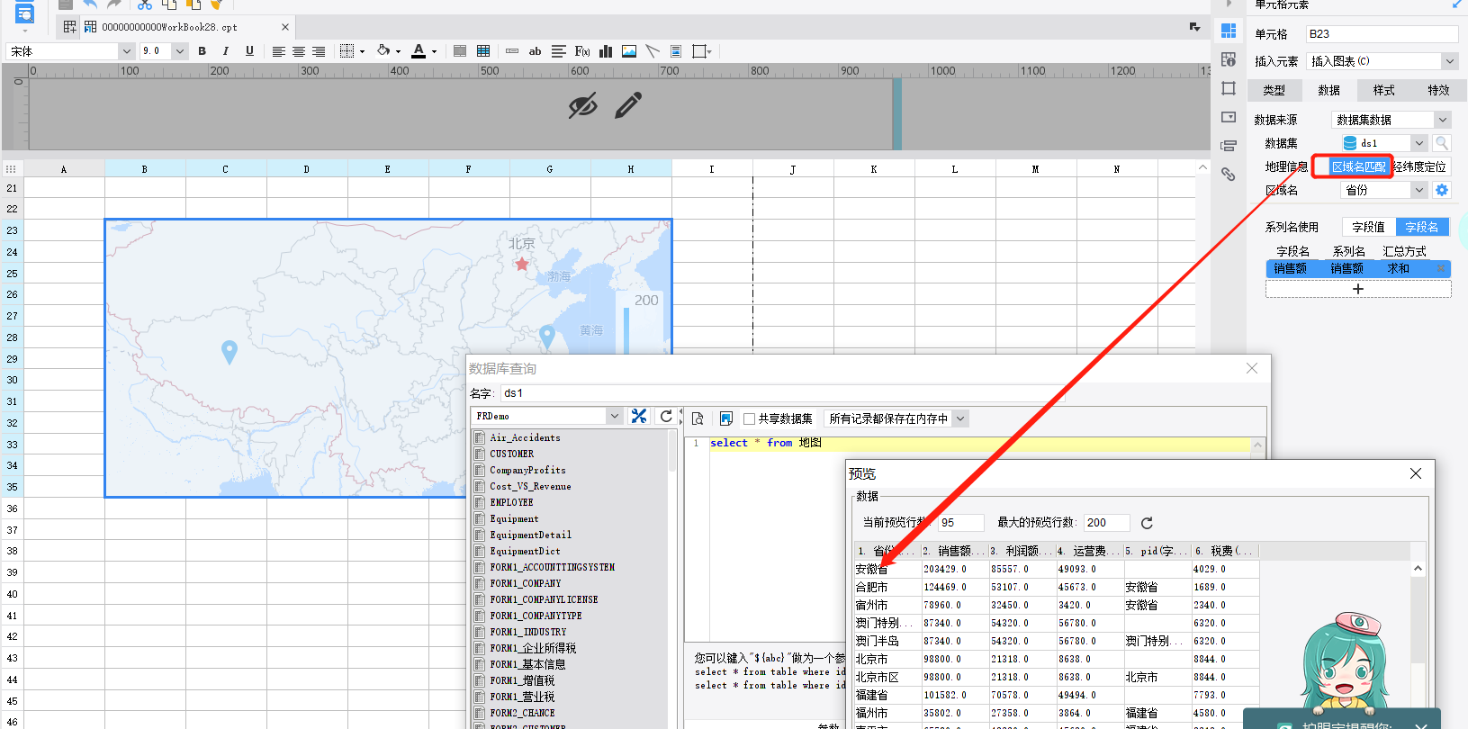
Task: Insert sub-report icon in toolbar
Action: (676, 51)
